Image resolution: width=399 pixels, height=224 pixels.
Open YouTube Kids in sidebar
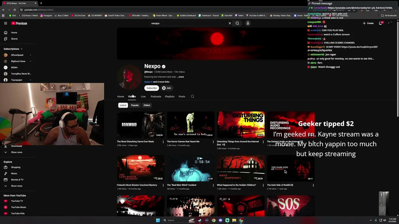[x=17, y=213]
